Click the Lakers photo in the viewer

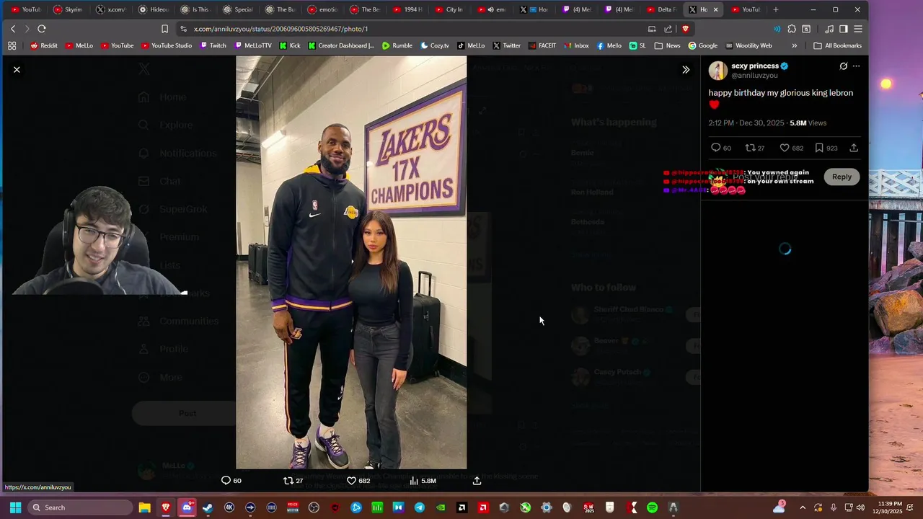tap(351, 262)
